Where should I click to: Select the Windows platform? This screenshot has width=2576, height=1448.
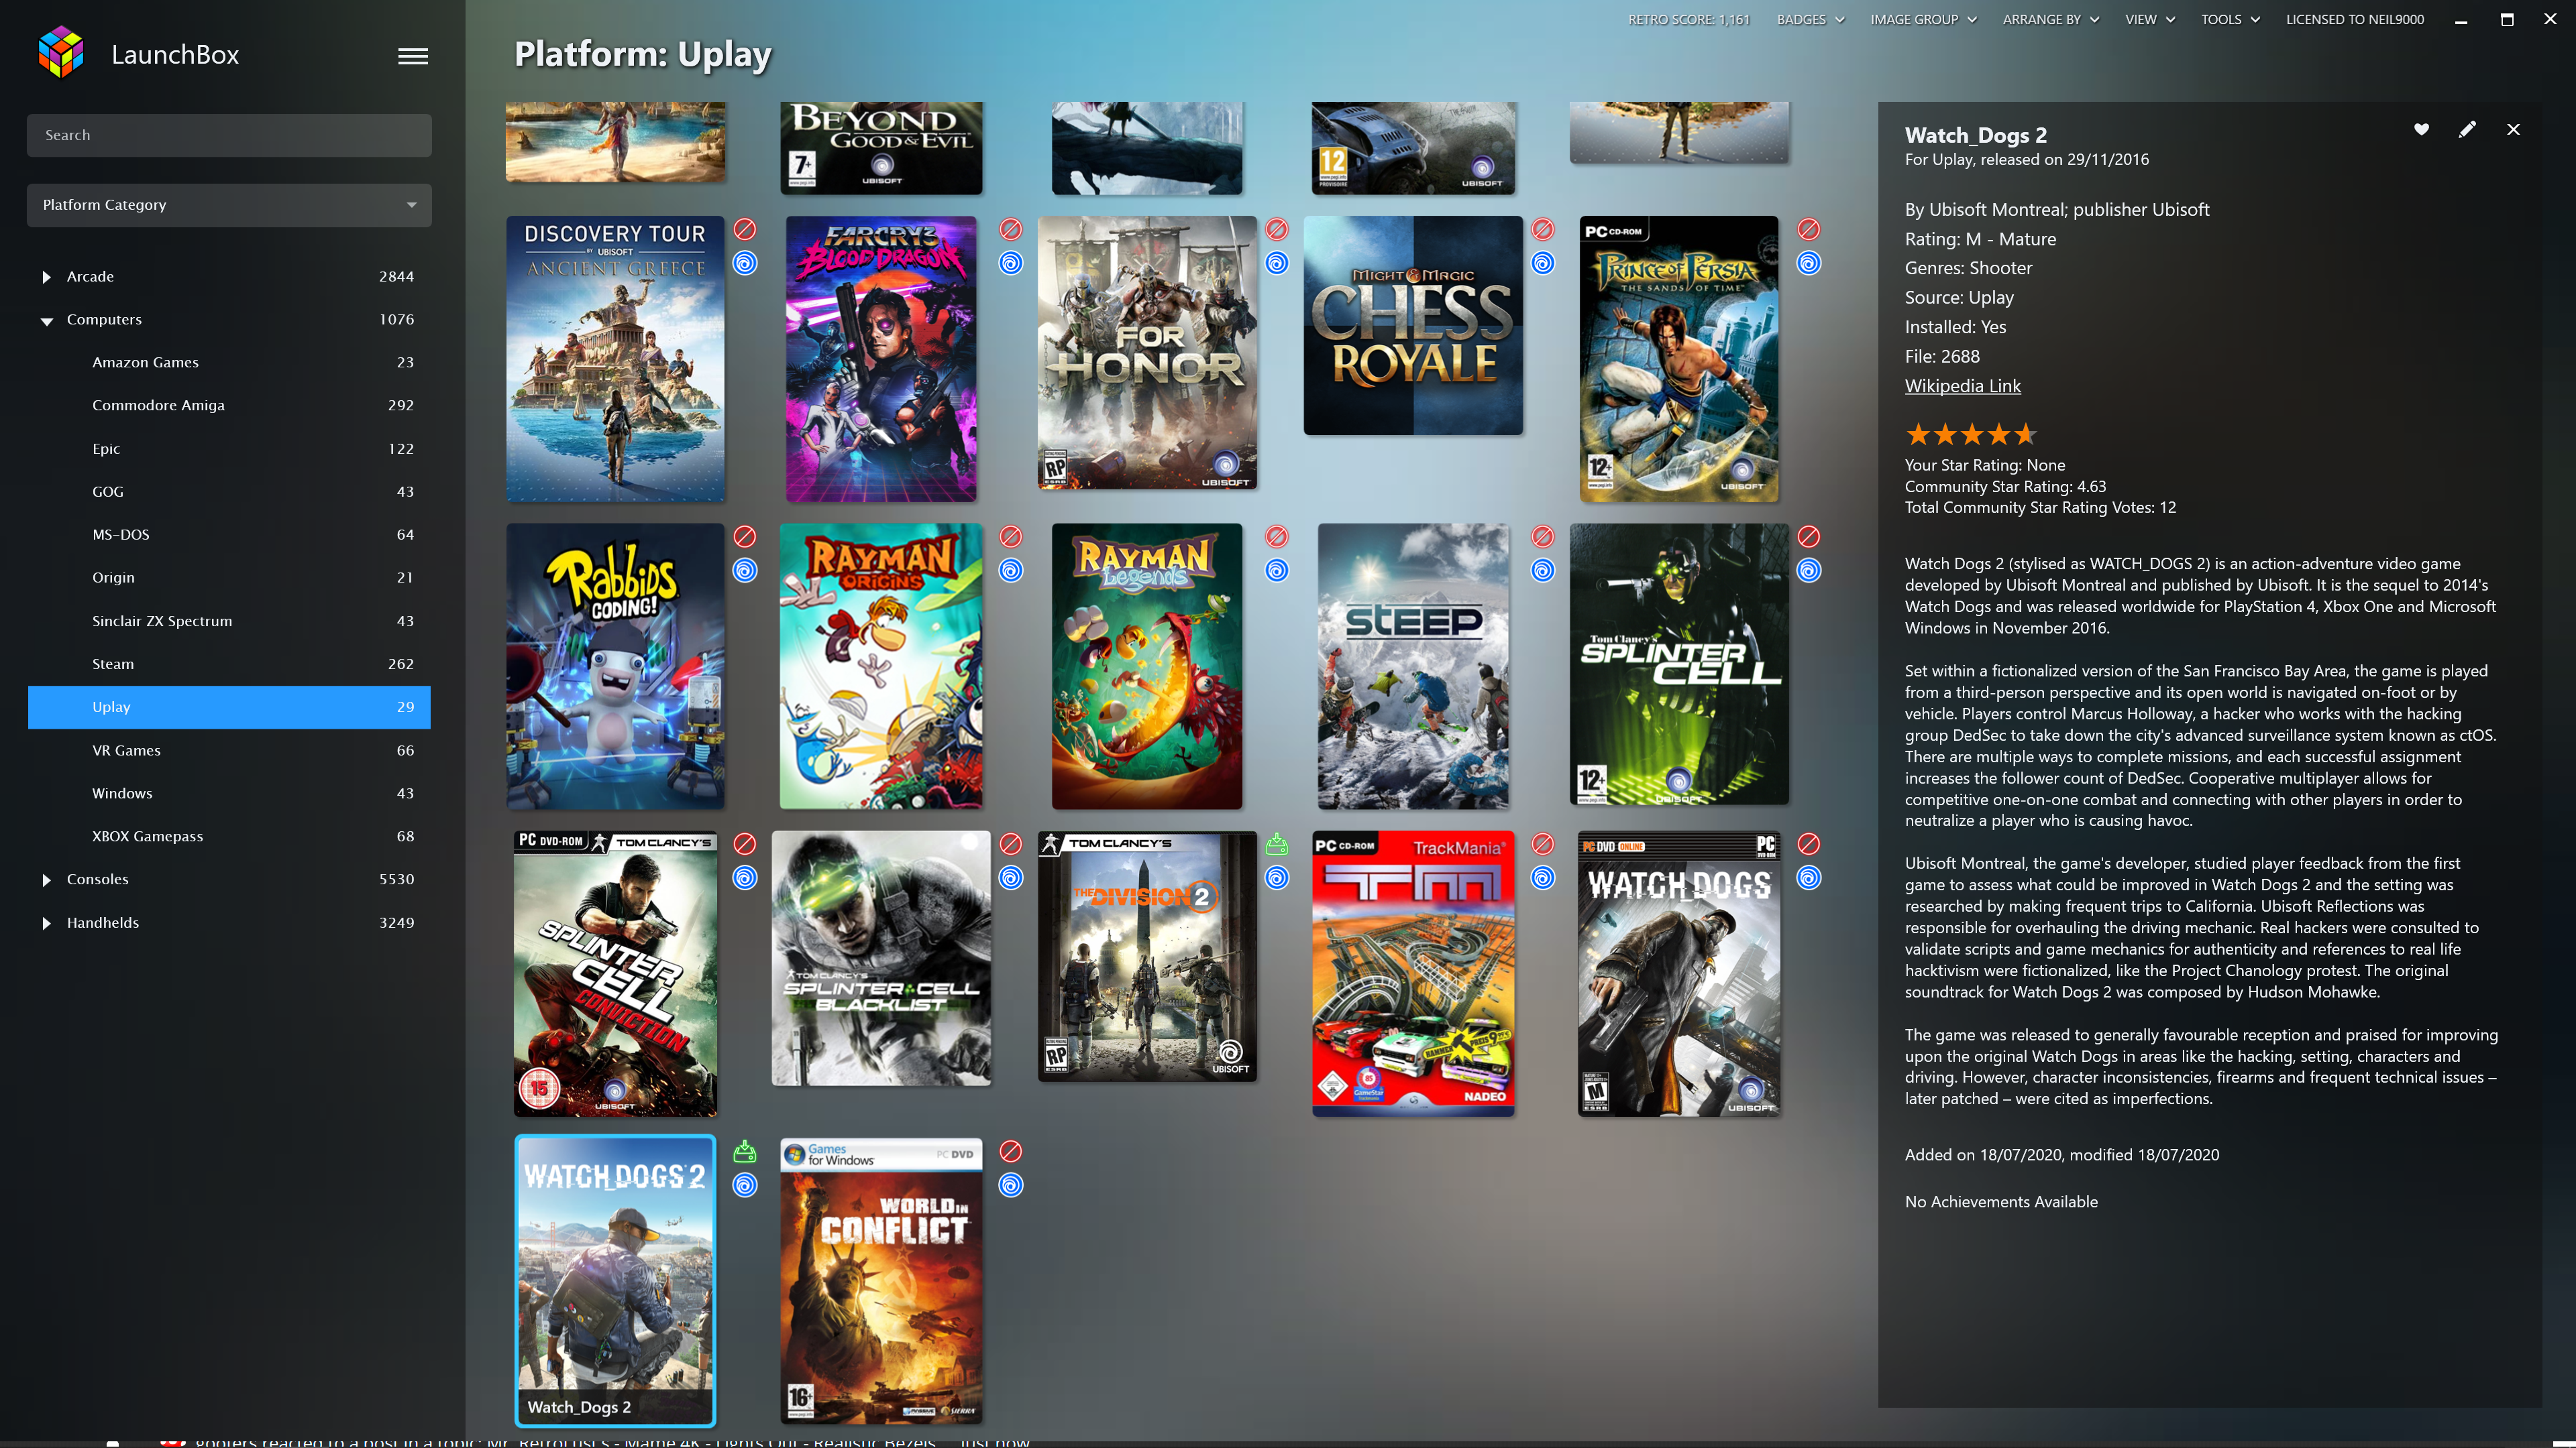tap(229, 794)
